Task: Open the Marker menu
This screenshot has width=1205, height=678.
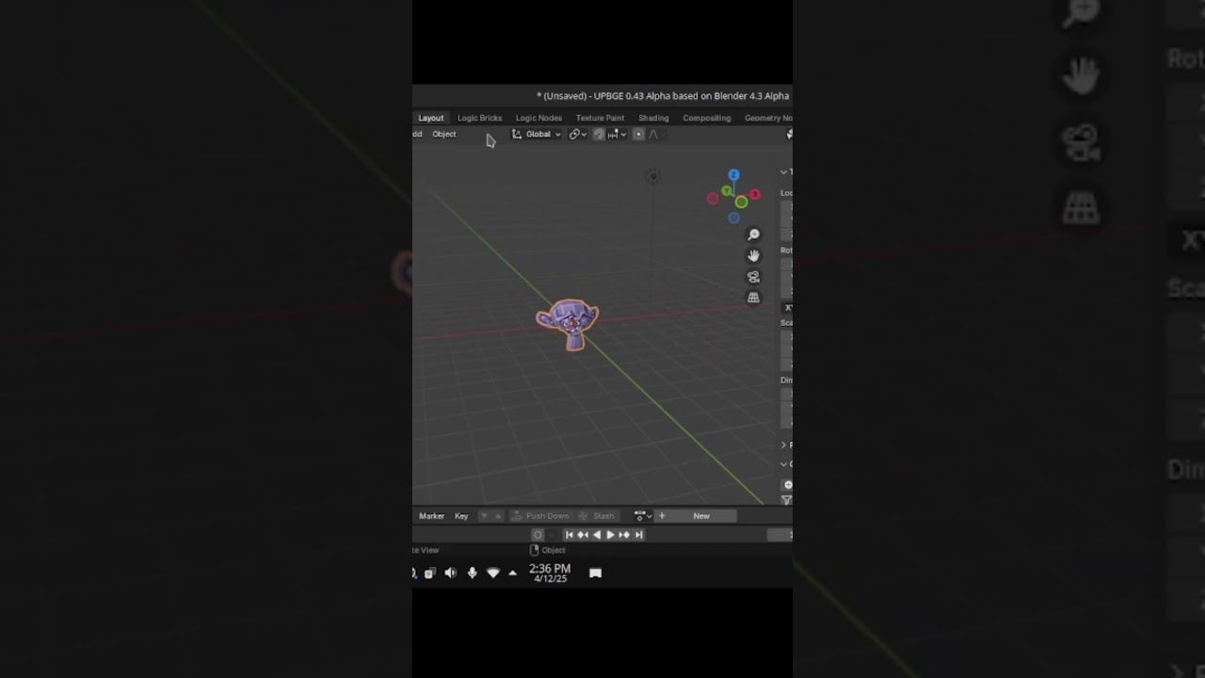Action: pos(431,516)
